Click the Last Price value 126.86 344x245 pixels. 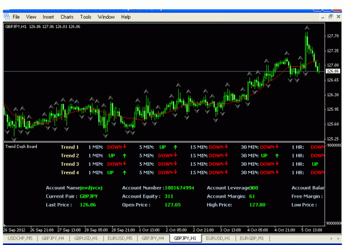coord(88,205)
